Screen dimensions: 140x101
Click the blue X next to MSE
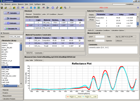point(138,8)
